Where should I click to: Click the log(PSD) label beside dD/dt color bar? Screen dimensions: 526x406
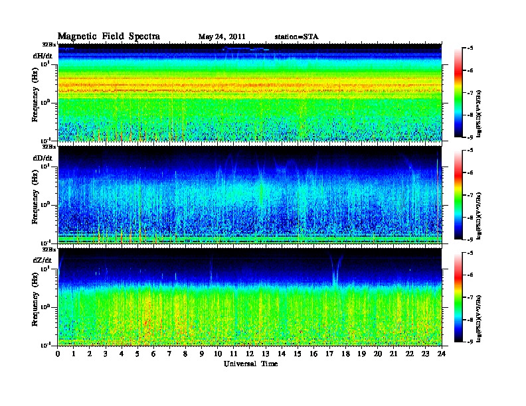tap(479, 216)
